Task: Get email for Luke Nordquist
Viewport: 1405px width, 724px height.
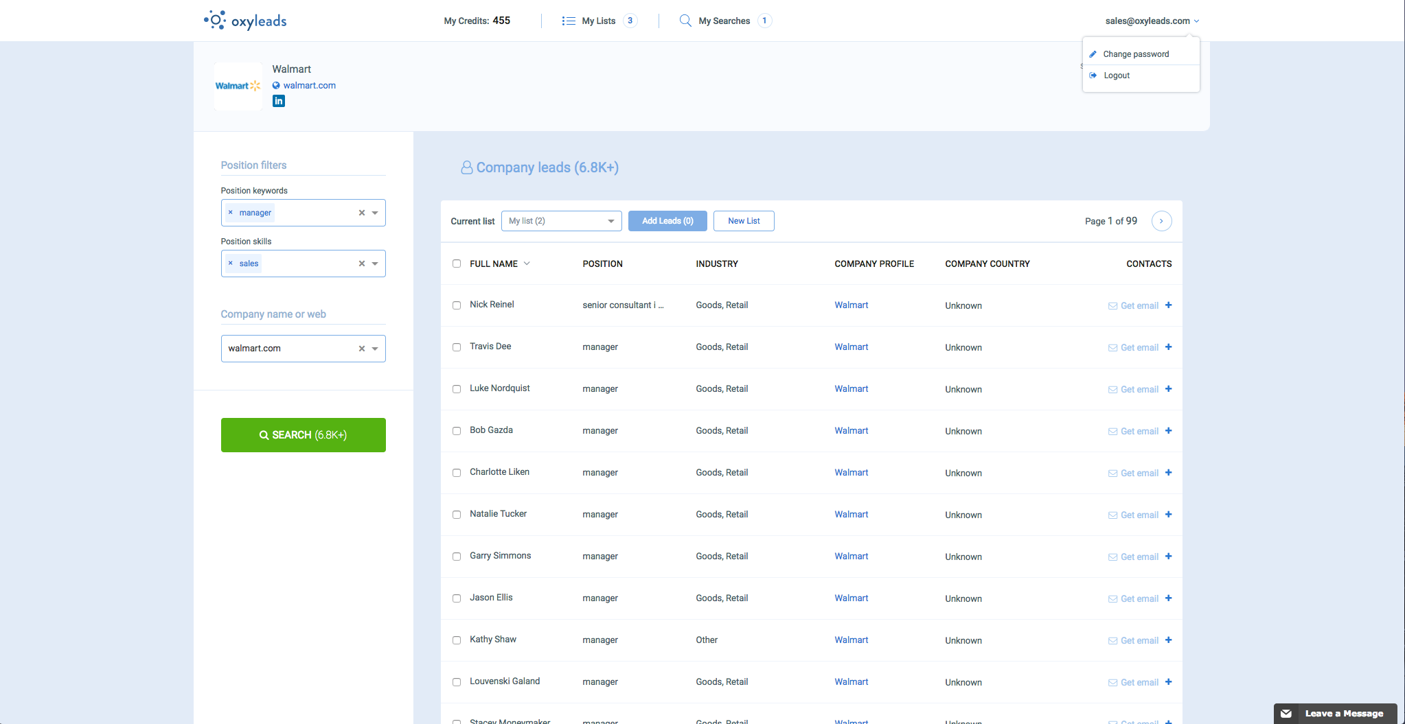Action: (x=1133, y=389)
